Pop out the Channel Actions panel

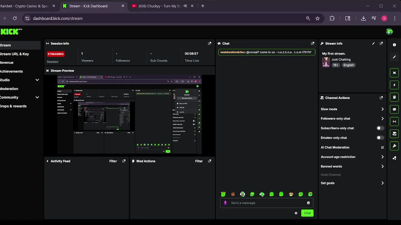(x=381, y=98)
